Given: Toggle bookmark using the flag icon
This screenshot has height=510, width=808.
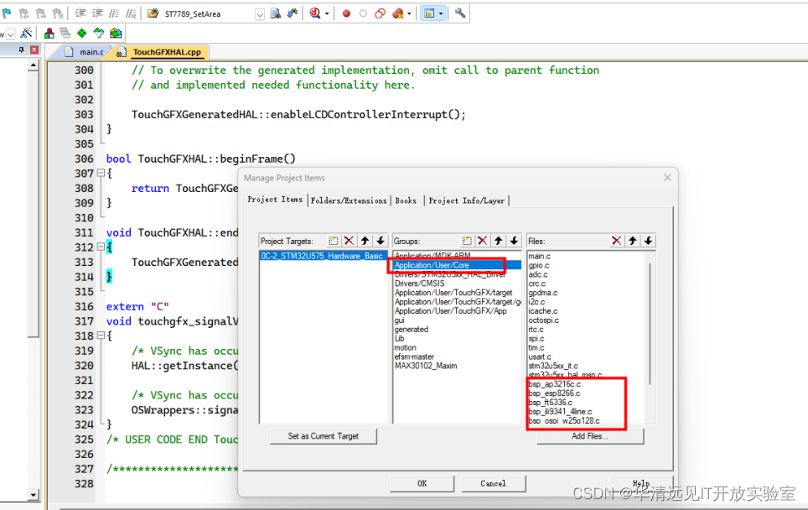Looking at the screenshot, I should [x=8, y=13].
